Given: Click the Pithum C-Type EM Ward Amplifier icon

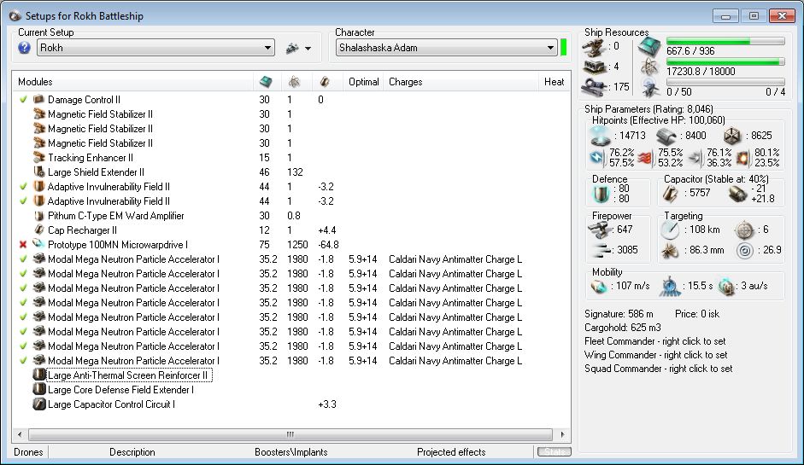Looking at the screenshot, I should pos(38,215).
